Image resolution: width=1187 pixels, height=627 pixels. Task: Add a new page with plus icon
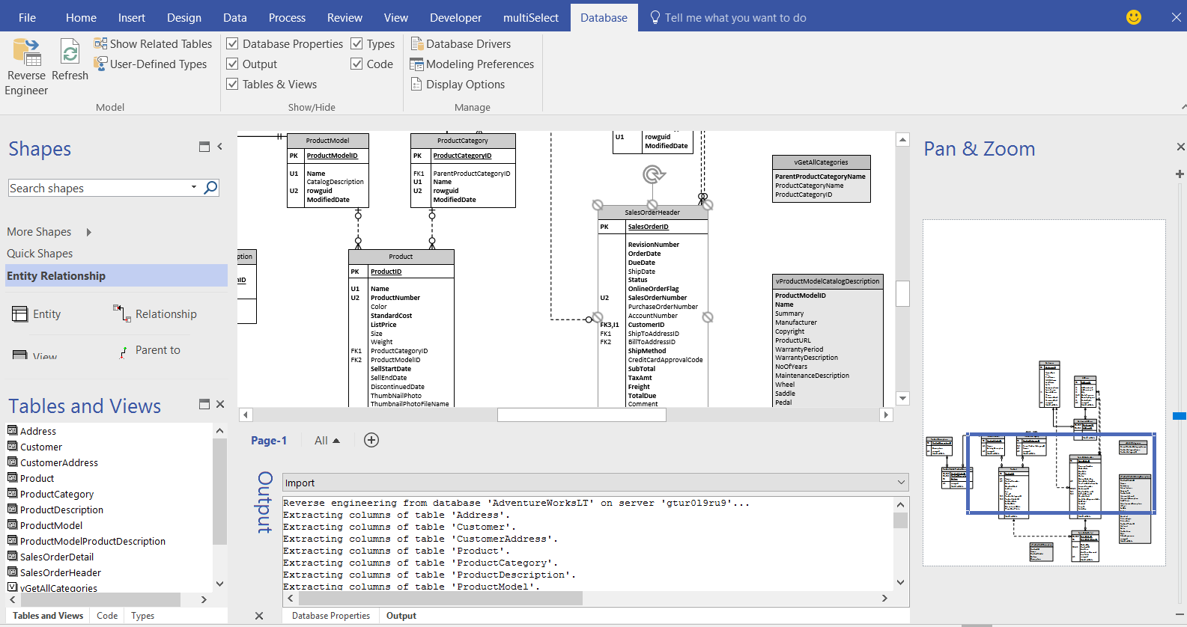tap(371, 440)
